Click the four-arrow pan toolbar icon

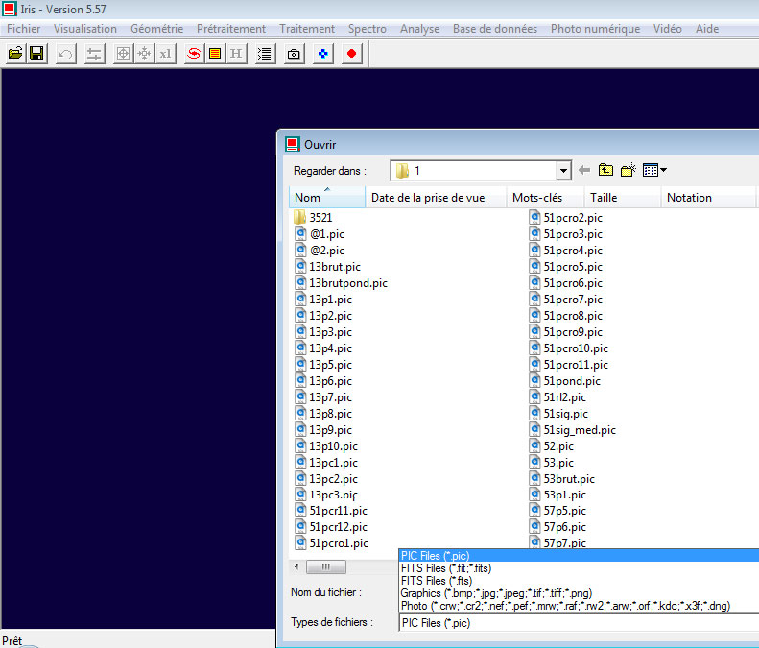144,53
